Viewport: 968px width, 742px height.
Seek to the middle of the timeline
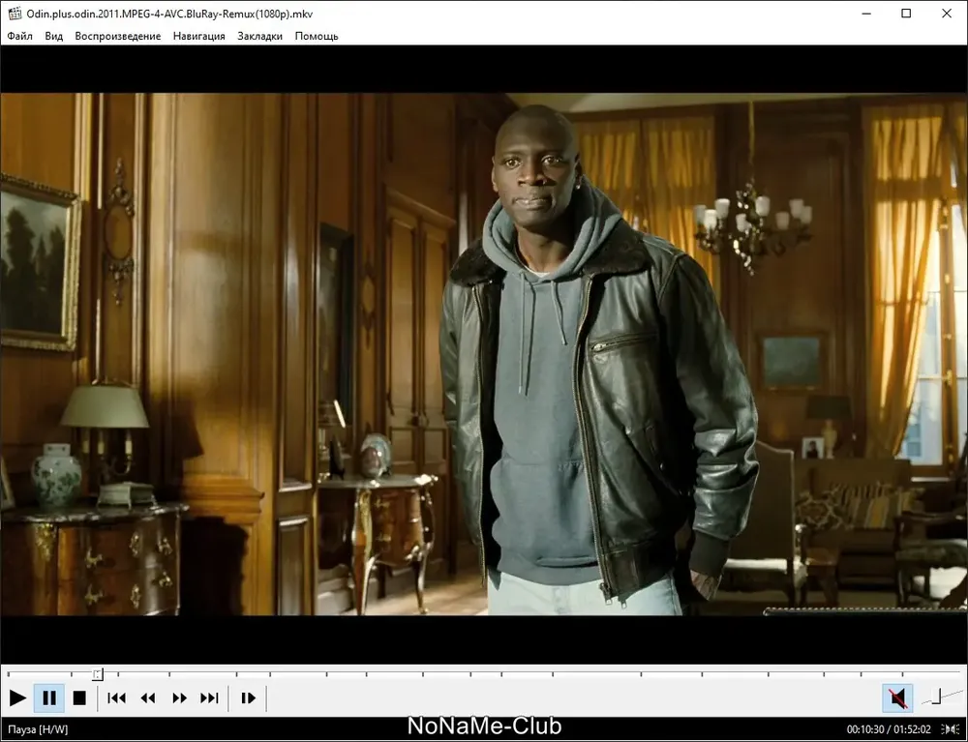484,674
